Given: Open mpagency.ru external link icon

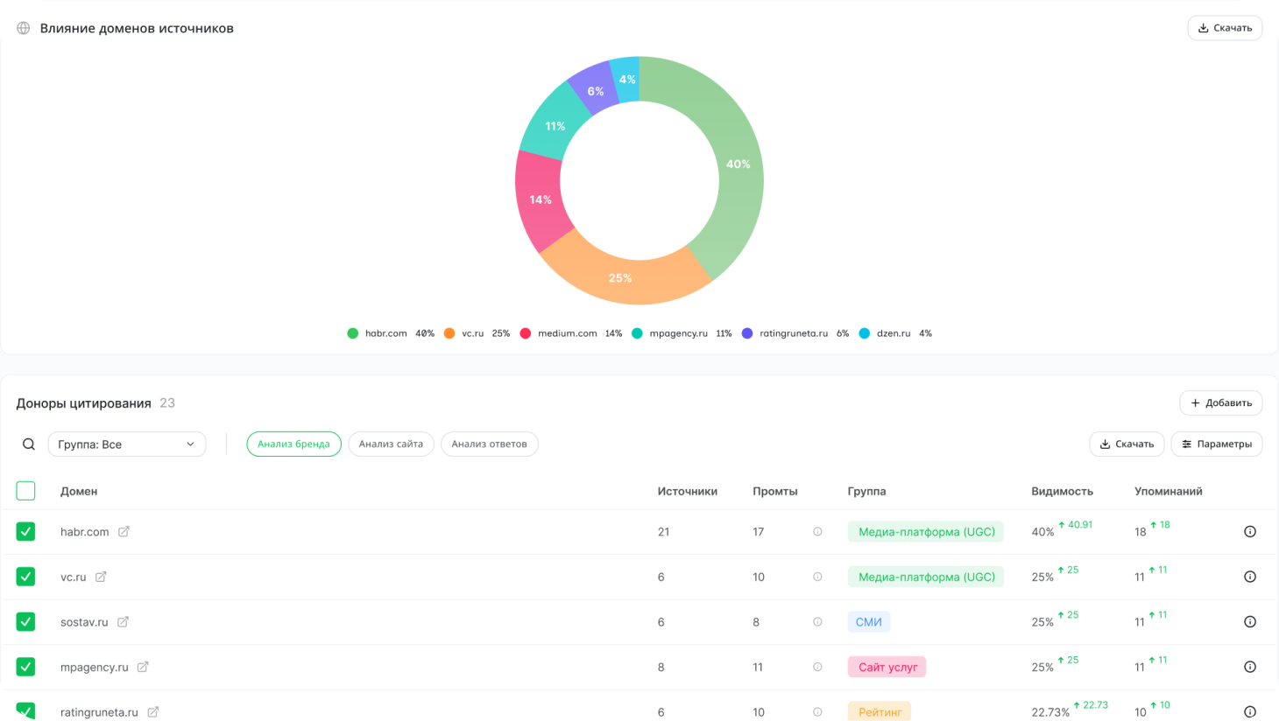Looking at the screenshot, I should click(143, 667).
